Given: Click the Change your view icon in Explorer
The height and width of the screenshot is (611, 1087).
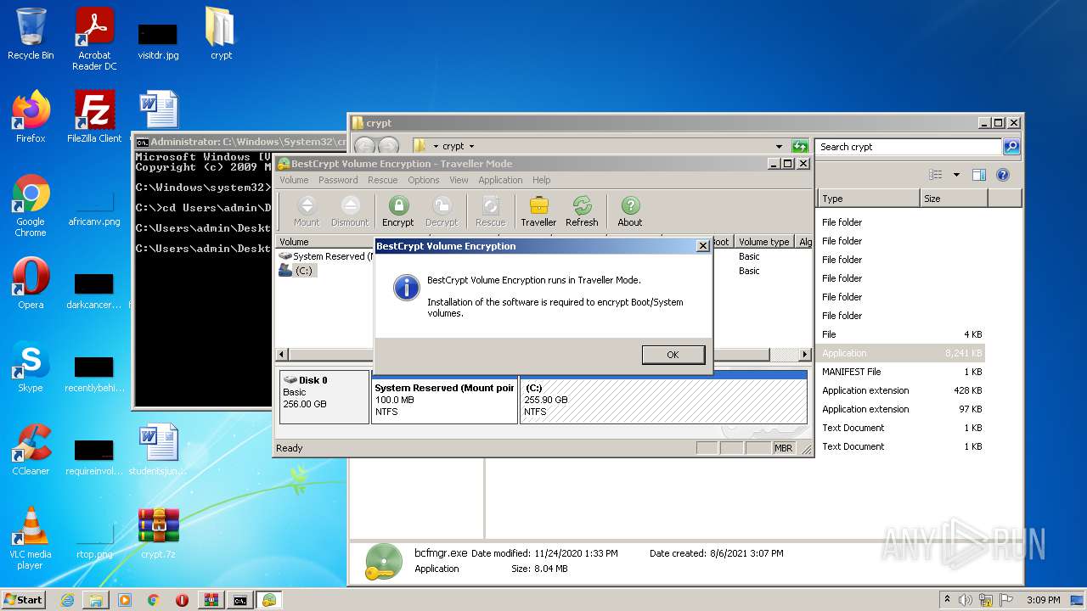Looking at the screenshot, I should pos(936,175).
